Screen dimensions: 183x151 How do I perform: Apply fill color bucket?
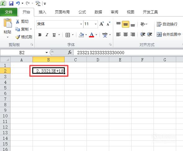tap(81, 35)
